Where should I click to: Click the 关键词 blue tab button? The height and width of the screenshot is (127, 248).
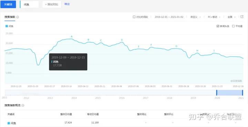pos(8,4)
